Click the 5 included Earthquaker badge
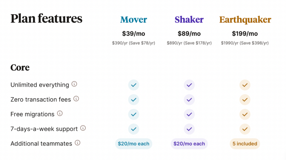The width and height of the screenshot is (286, 160). click(245, 144)
